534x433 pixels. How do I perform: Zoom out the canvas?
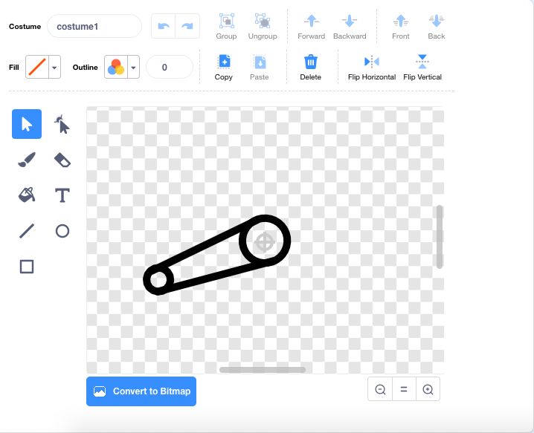point(380,389)
